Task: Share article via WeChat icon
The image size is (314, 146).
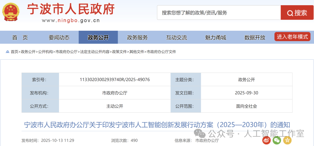Action: [x=277, y=140]
